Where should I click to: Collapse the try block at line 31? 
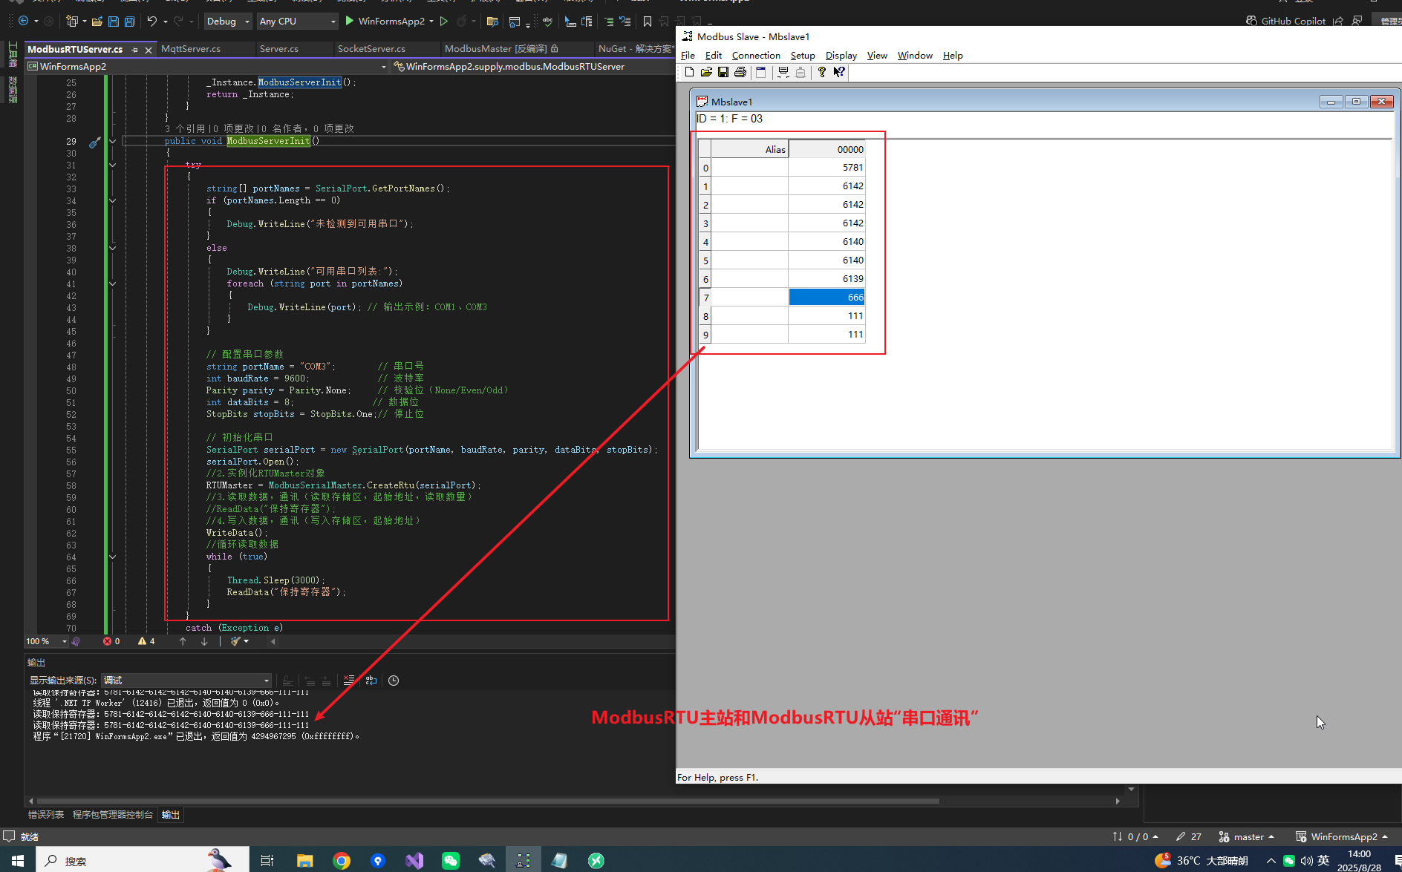[x=113, y=165]
